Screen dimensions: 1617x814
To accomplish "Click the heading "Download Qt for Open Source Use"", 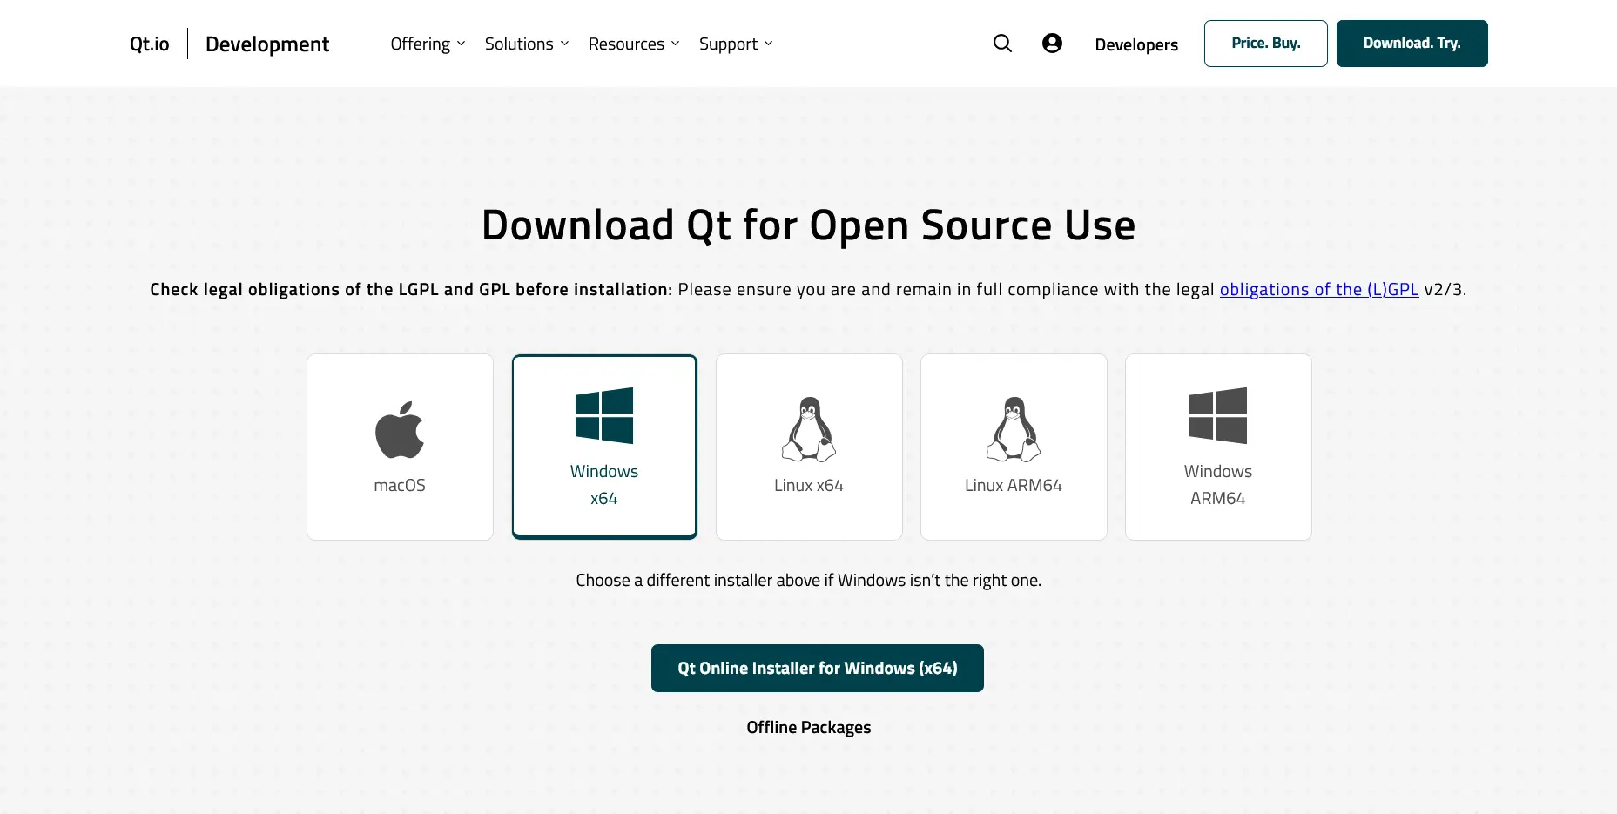I will 809,225.
